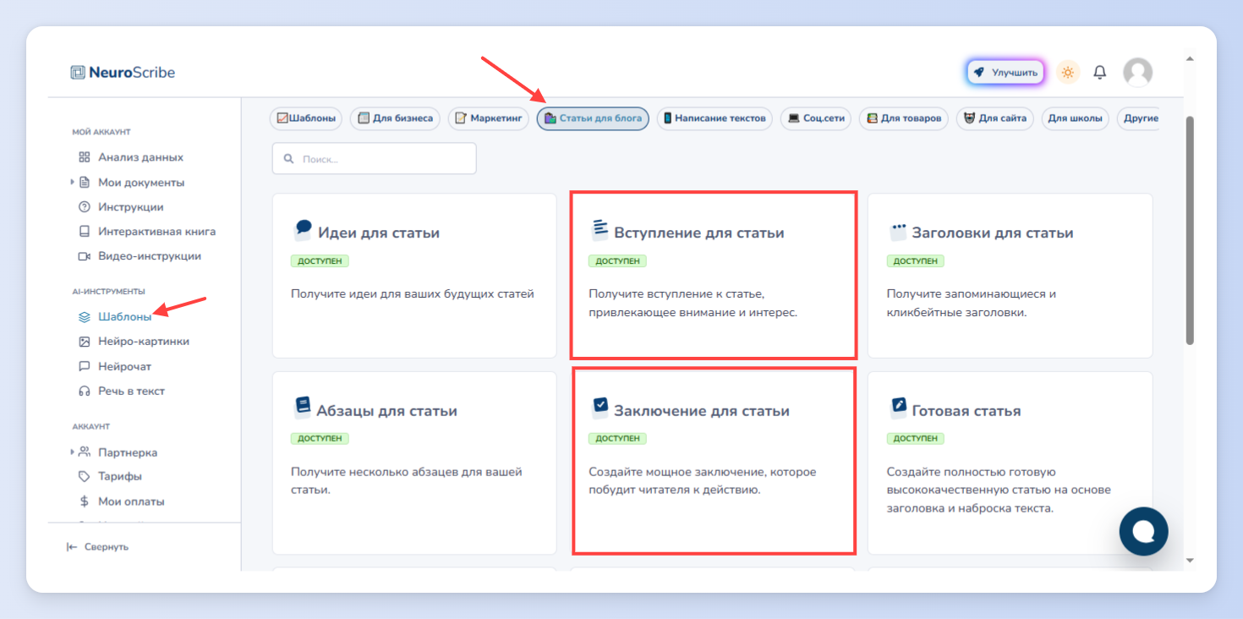Click the Интерактивная книга book icon

coord(85,231)
